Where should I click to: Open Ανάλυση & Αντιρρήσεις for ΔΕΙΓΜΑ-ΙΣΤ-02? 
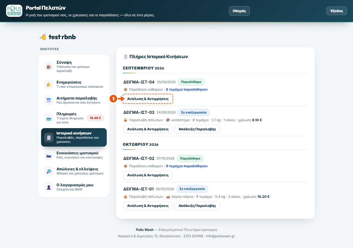click(x=148, y=175)
